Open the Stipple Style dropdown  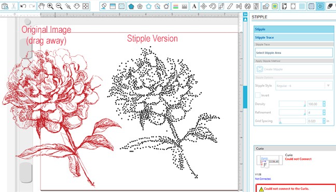[304, 86]
